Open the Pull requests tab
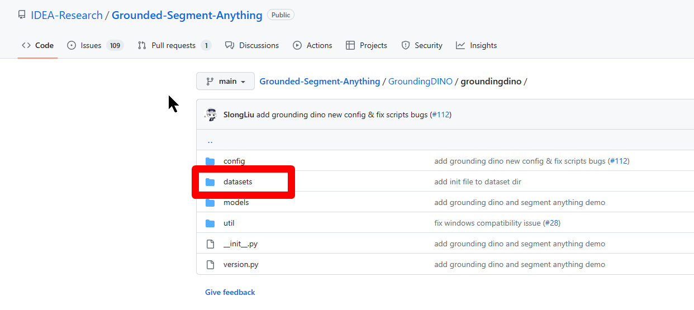The image size is (694, 310). tap(174, 45)
